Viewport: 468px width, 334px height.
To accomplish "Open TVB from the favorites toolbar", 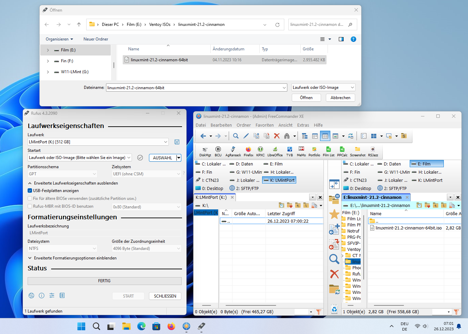I will (x=289, y=152).
